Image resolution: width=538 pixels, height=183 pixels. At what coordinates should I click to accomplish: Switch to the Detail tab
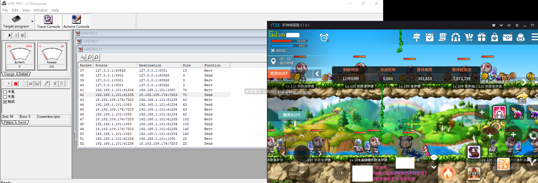point(23,74)
